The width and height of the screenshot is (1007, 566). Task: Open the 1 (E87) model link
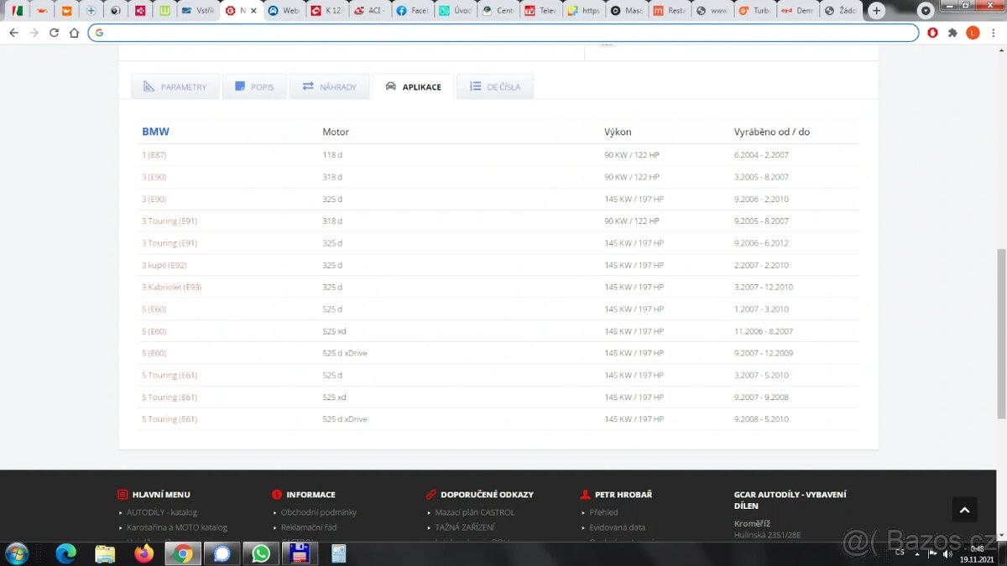(154, 155)
